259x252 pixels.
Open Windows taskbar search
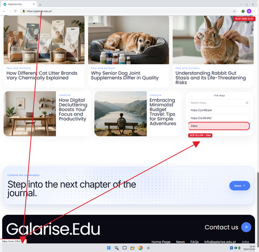coord(117,248)
